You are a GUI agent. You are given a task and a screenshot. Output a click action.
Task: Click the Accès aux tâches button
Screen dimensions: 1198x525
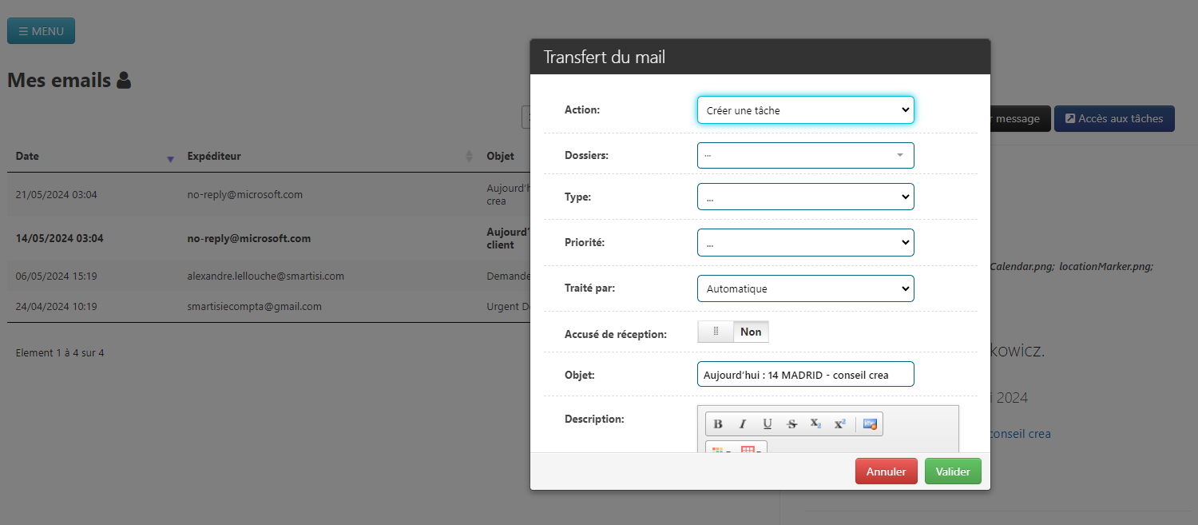[1114, 118]
